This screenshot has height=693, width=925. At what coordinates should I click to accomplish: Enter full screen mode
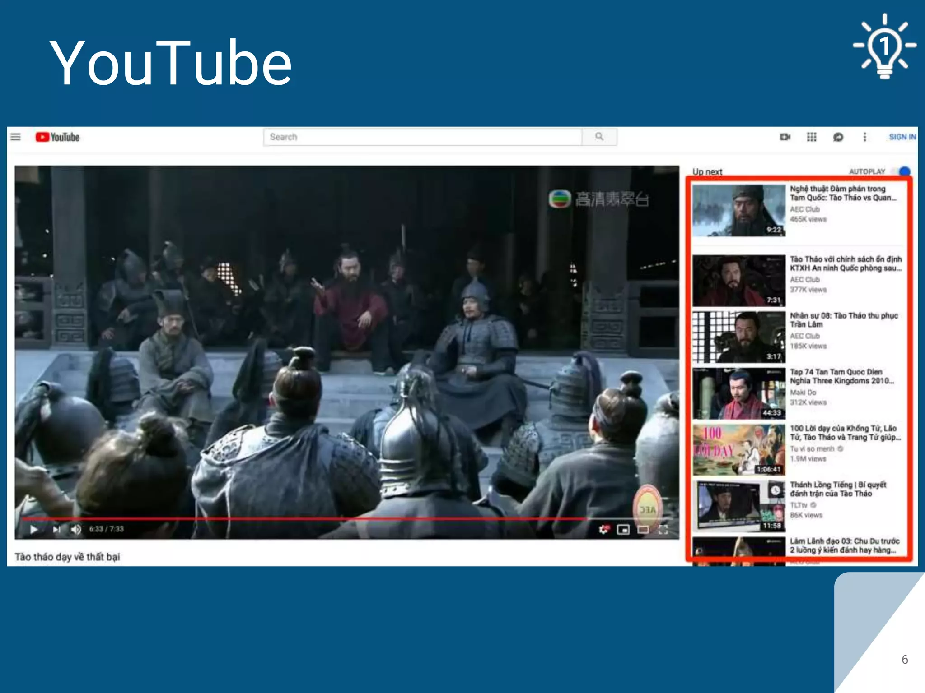click(663, 530)
